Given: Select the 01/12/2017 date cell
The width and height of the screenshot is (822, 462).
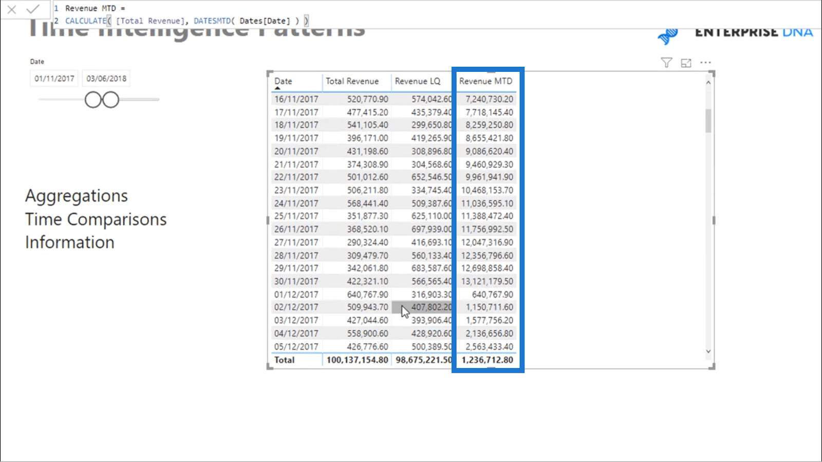Looking at the screenshot, I should [296, 294].
